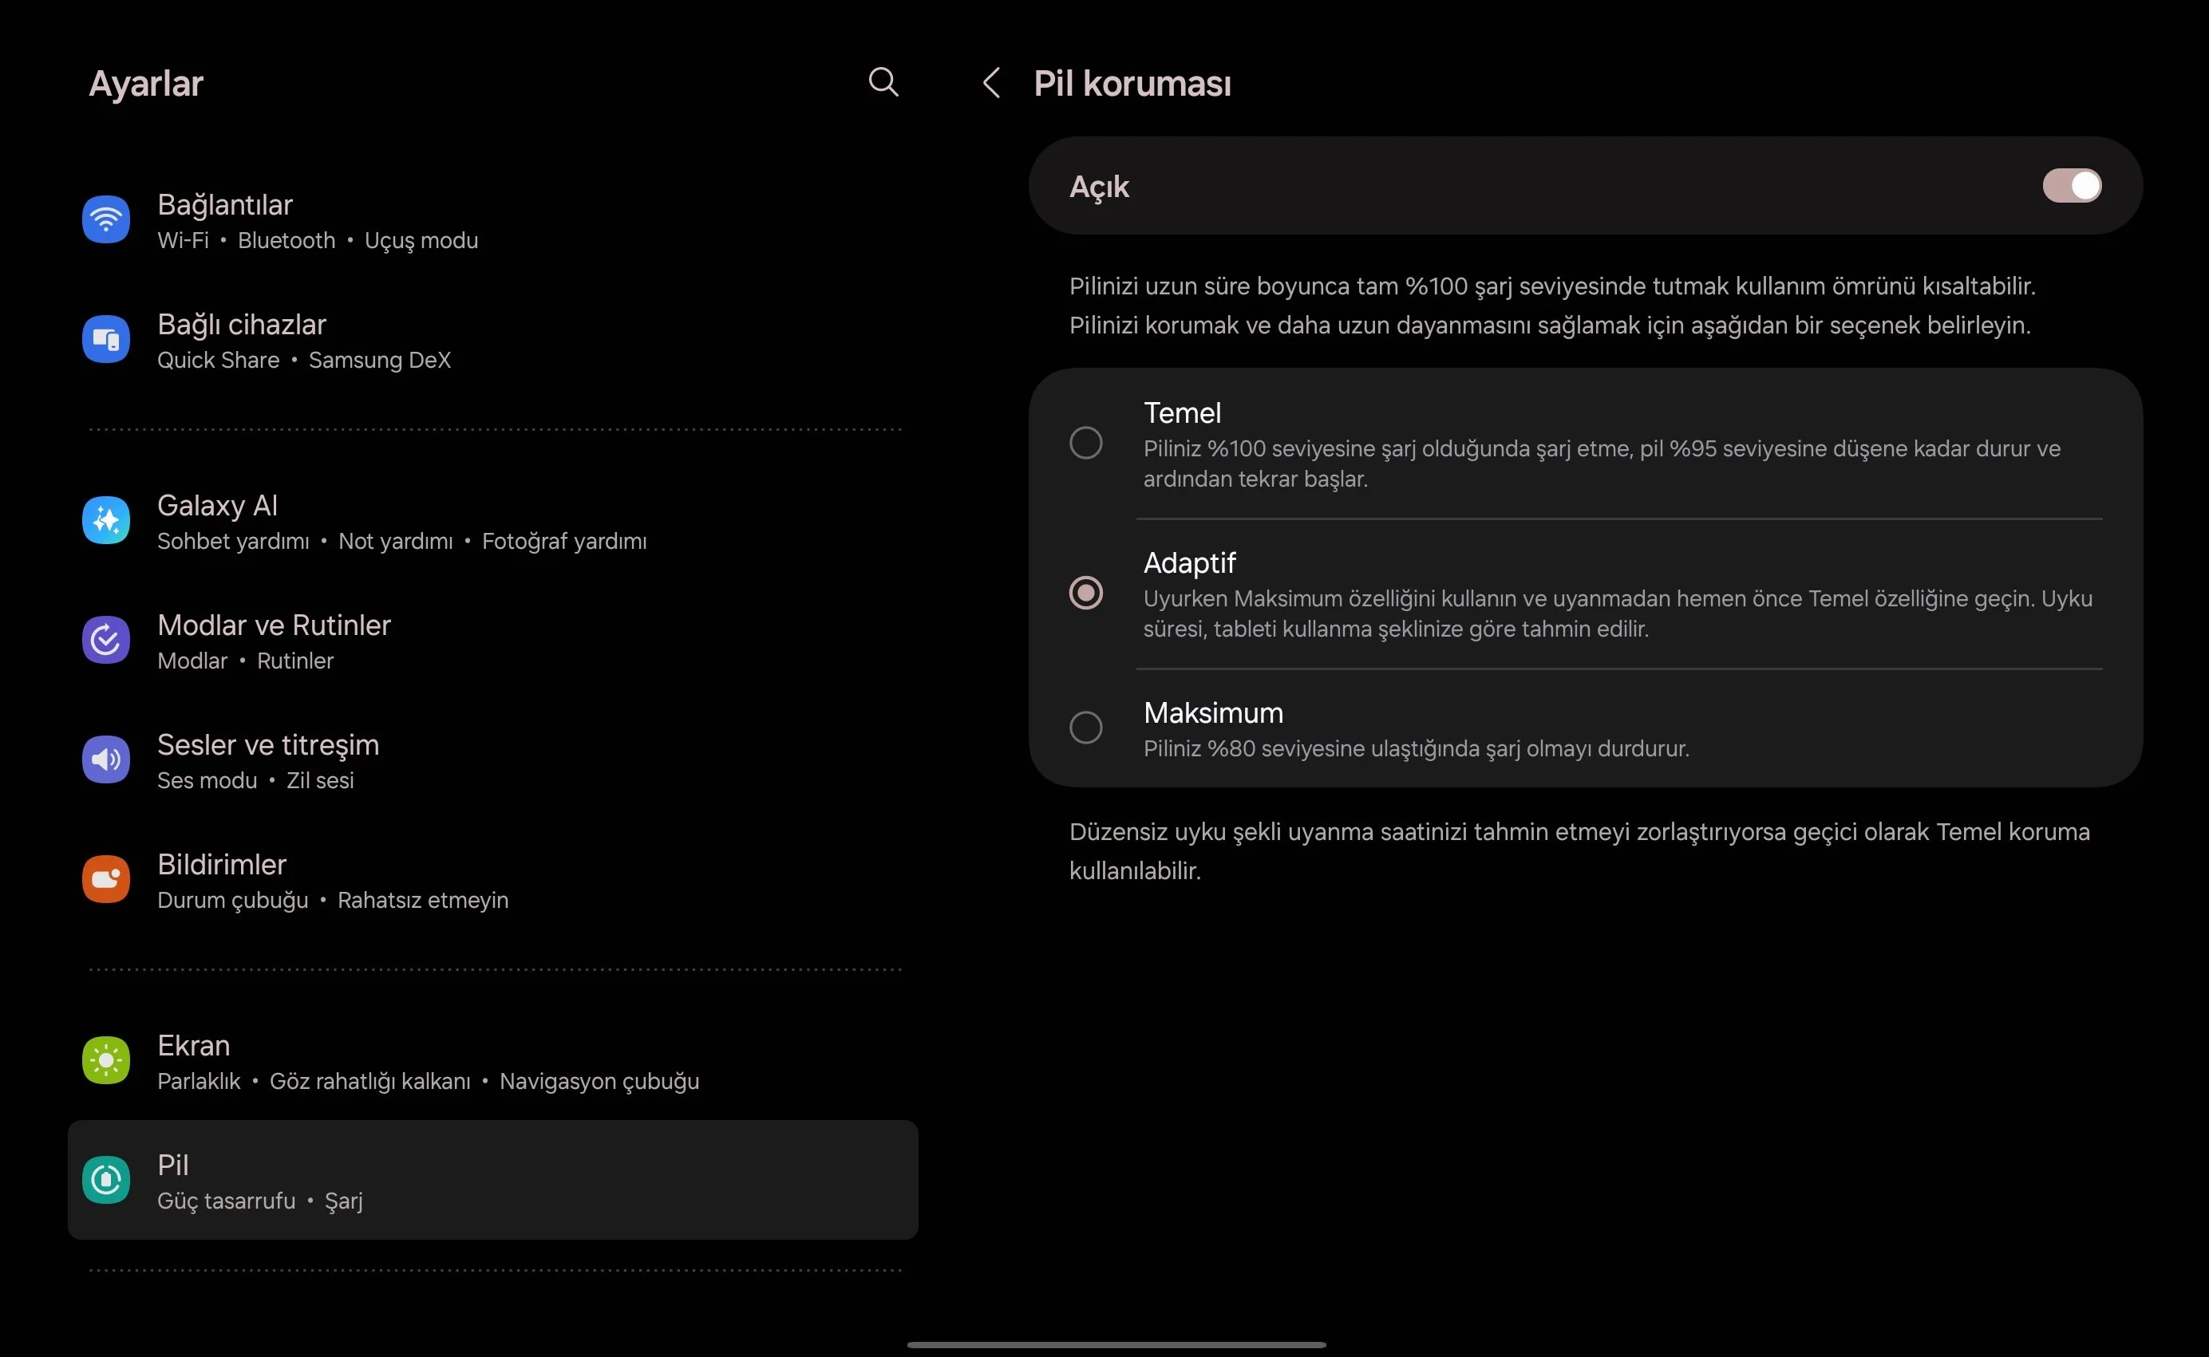2209x1357 pixels.
Task: Click 'Sohbet yardımı • Not yardımı' subtitle
Action: tap(402, 541)
